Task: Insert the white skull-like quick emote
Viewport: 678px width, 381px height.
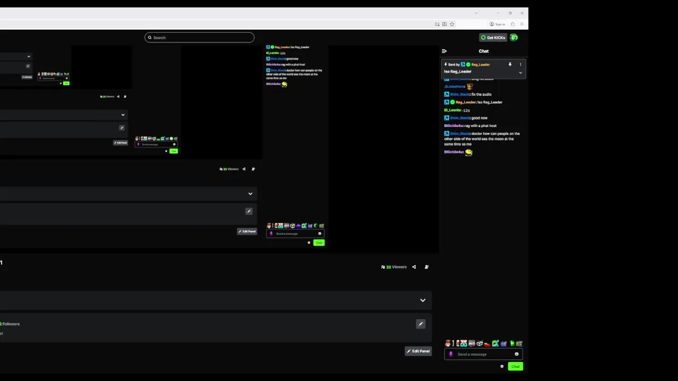Action: tap(480, 343)
